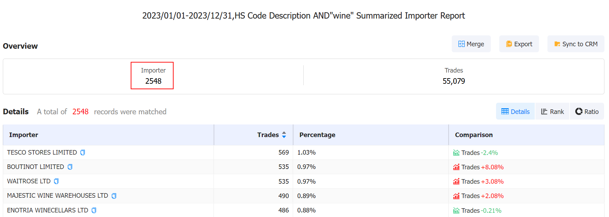Sync the results to CRM
609x217 pixels.
576,44
